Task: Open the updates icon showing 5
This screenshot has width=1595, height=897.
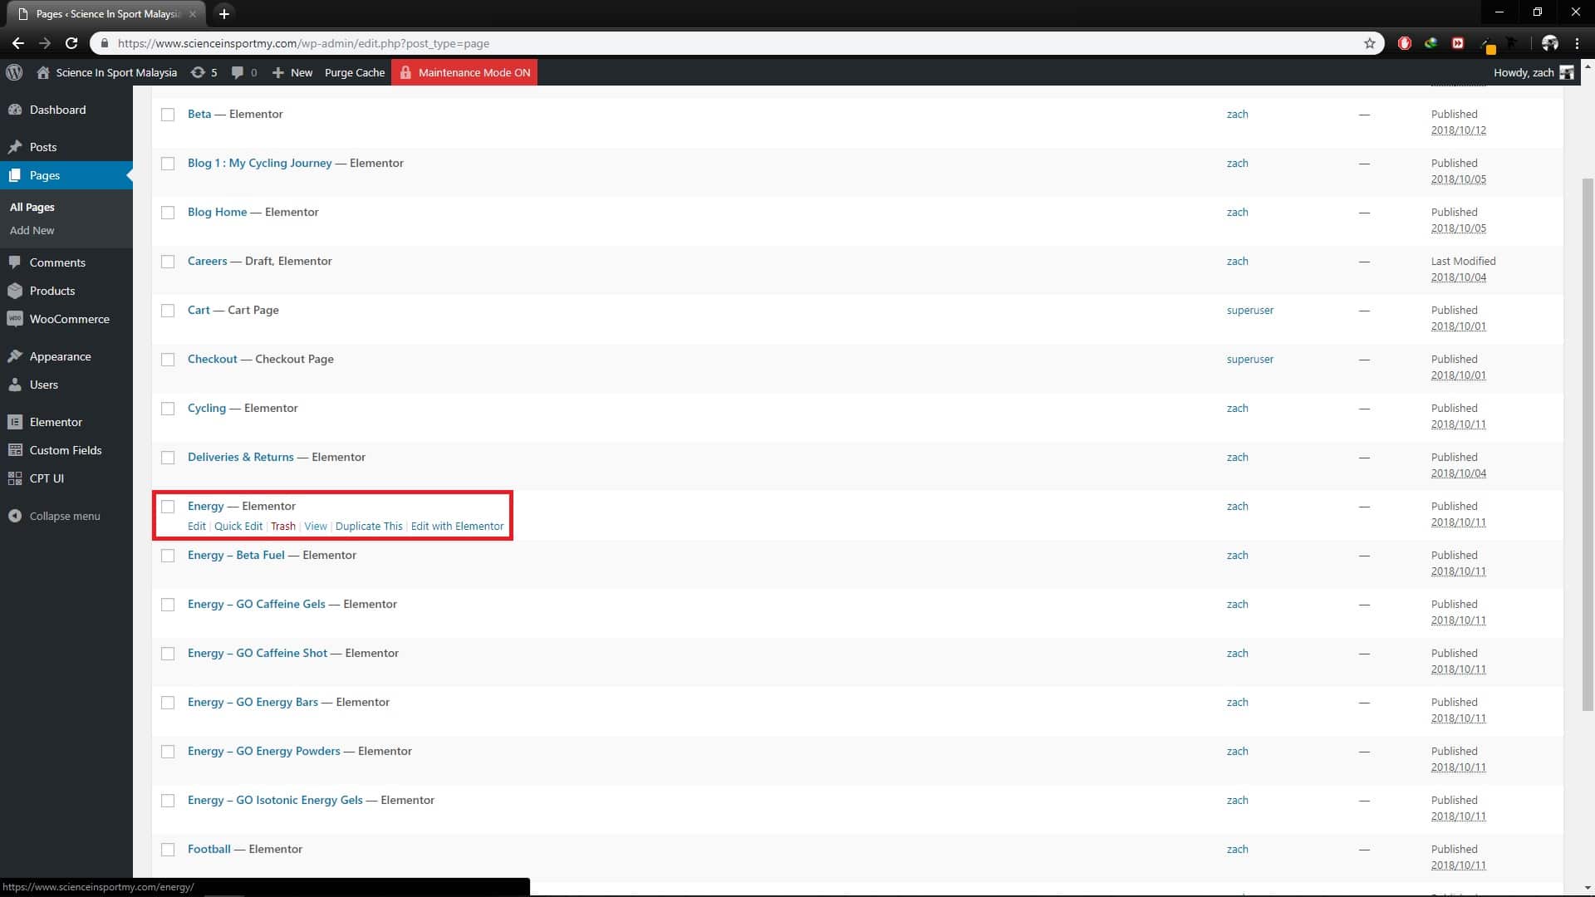Action: [x=204, y=72]
